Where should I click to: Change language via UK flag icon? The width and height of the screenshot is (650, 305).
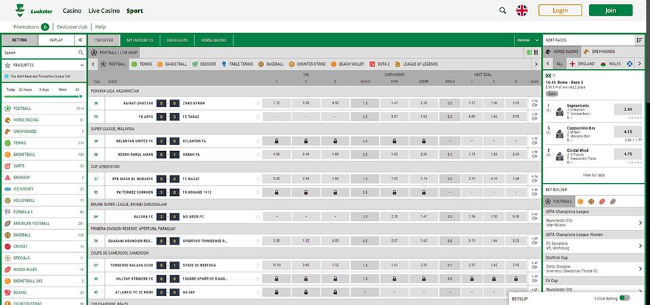pos(522,10)
